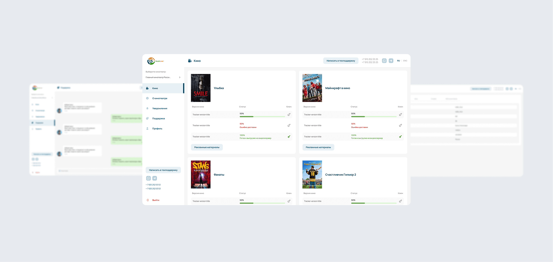Image resolution: width=553 pixels, height=262 pixels.
Task: Open Telegram icon in the header
Action: pyautogui.click(x=391, y=61)
